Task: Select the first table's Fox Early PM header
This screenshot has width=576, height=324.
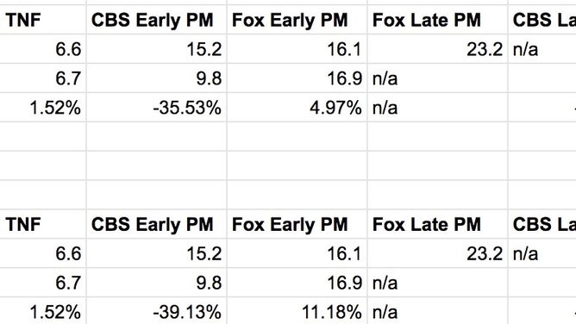Action: (297, 20)
